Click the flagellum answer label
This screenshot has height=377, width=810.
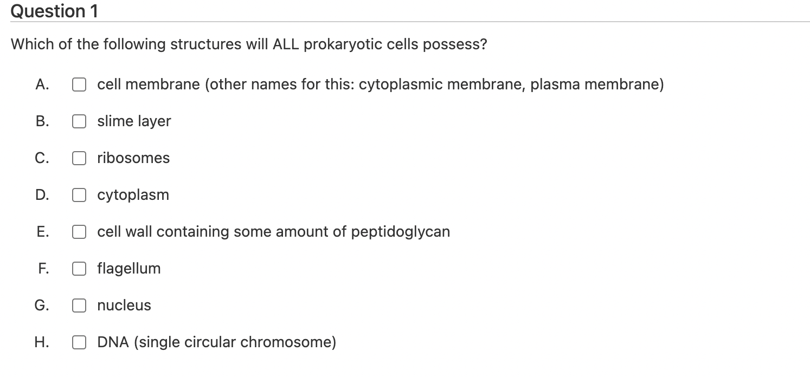(x=128, y=269)
